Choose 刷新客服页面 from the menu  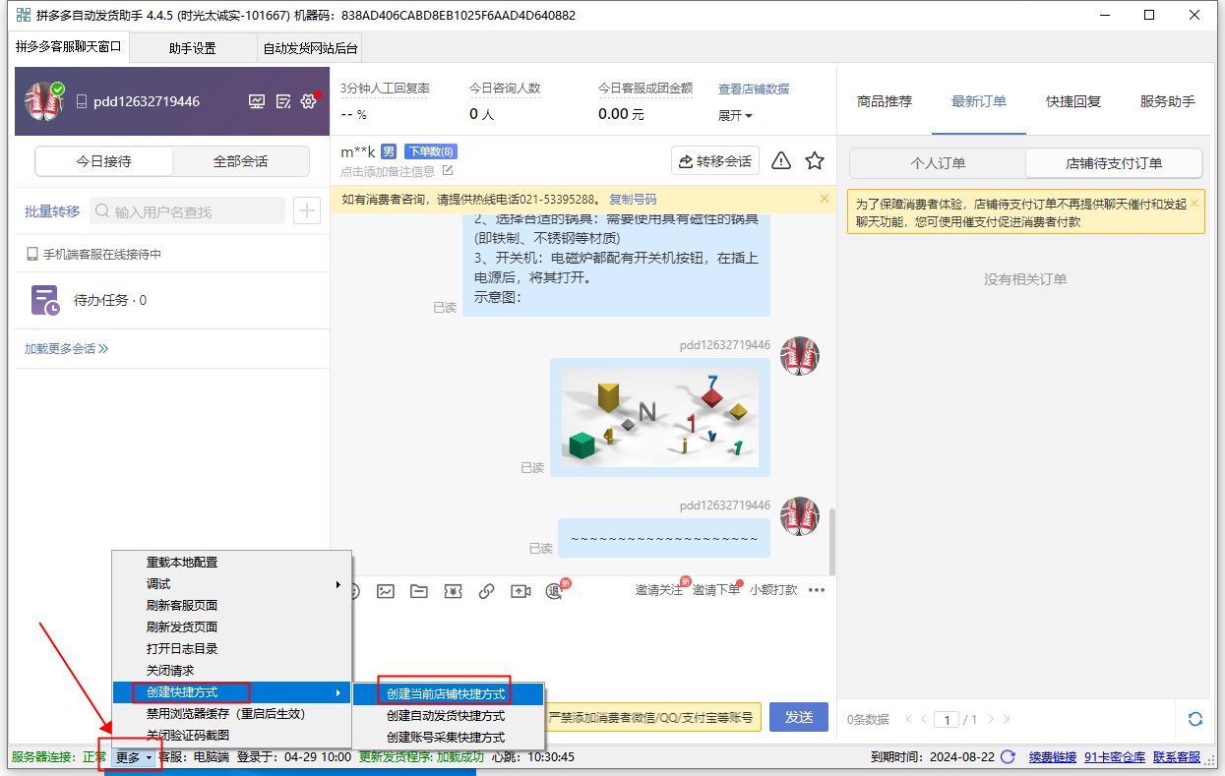(232, 606)
